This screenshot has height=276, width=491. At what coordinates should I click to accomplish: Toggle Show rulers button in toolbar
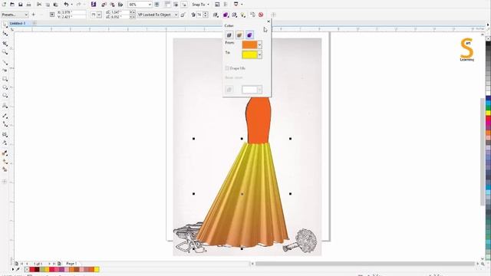pyautogui.click(x=167, y=5)
